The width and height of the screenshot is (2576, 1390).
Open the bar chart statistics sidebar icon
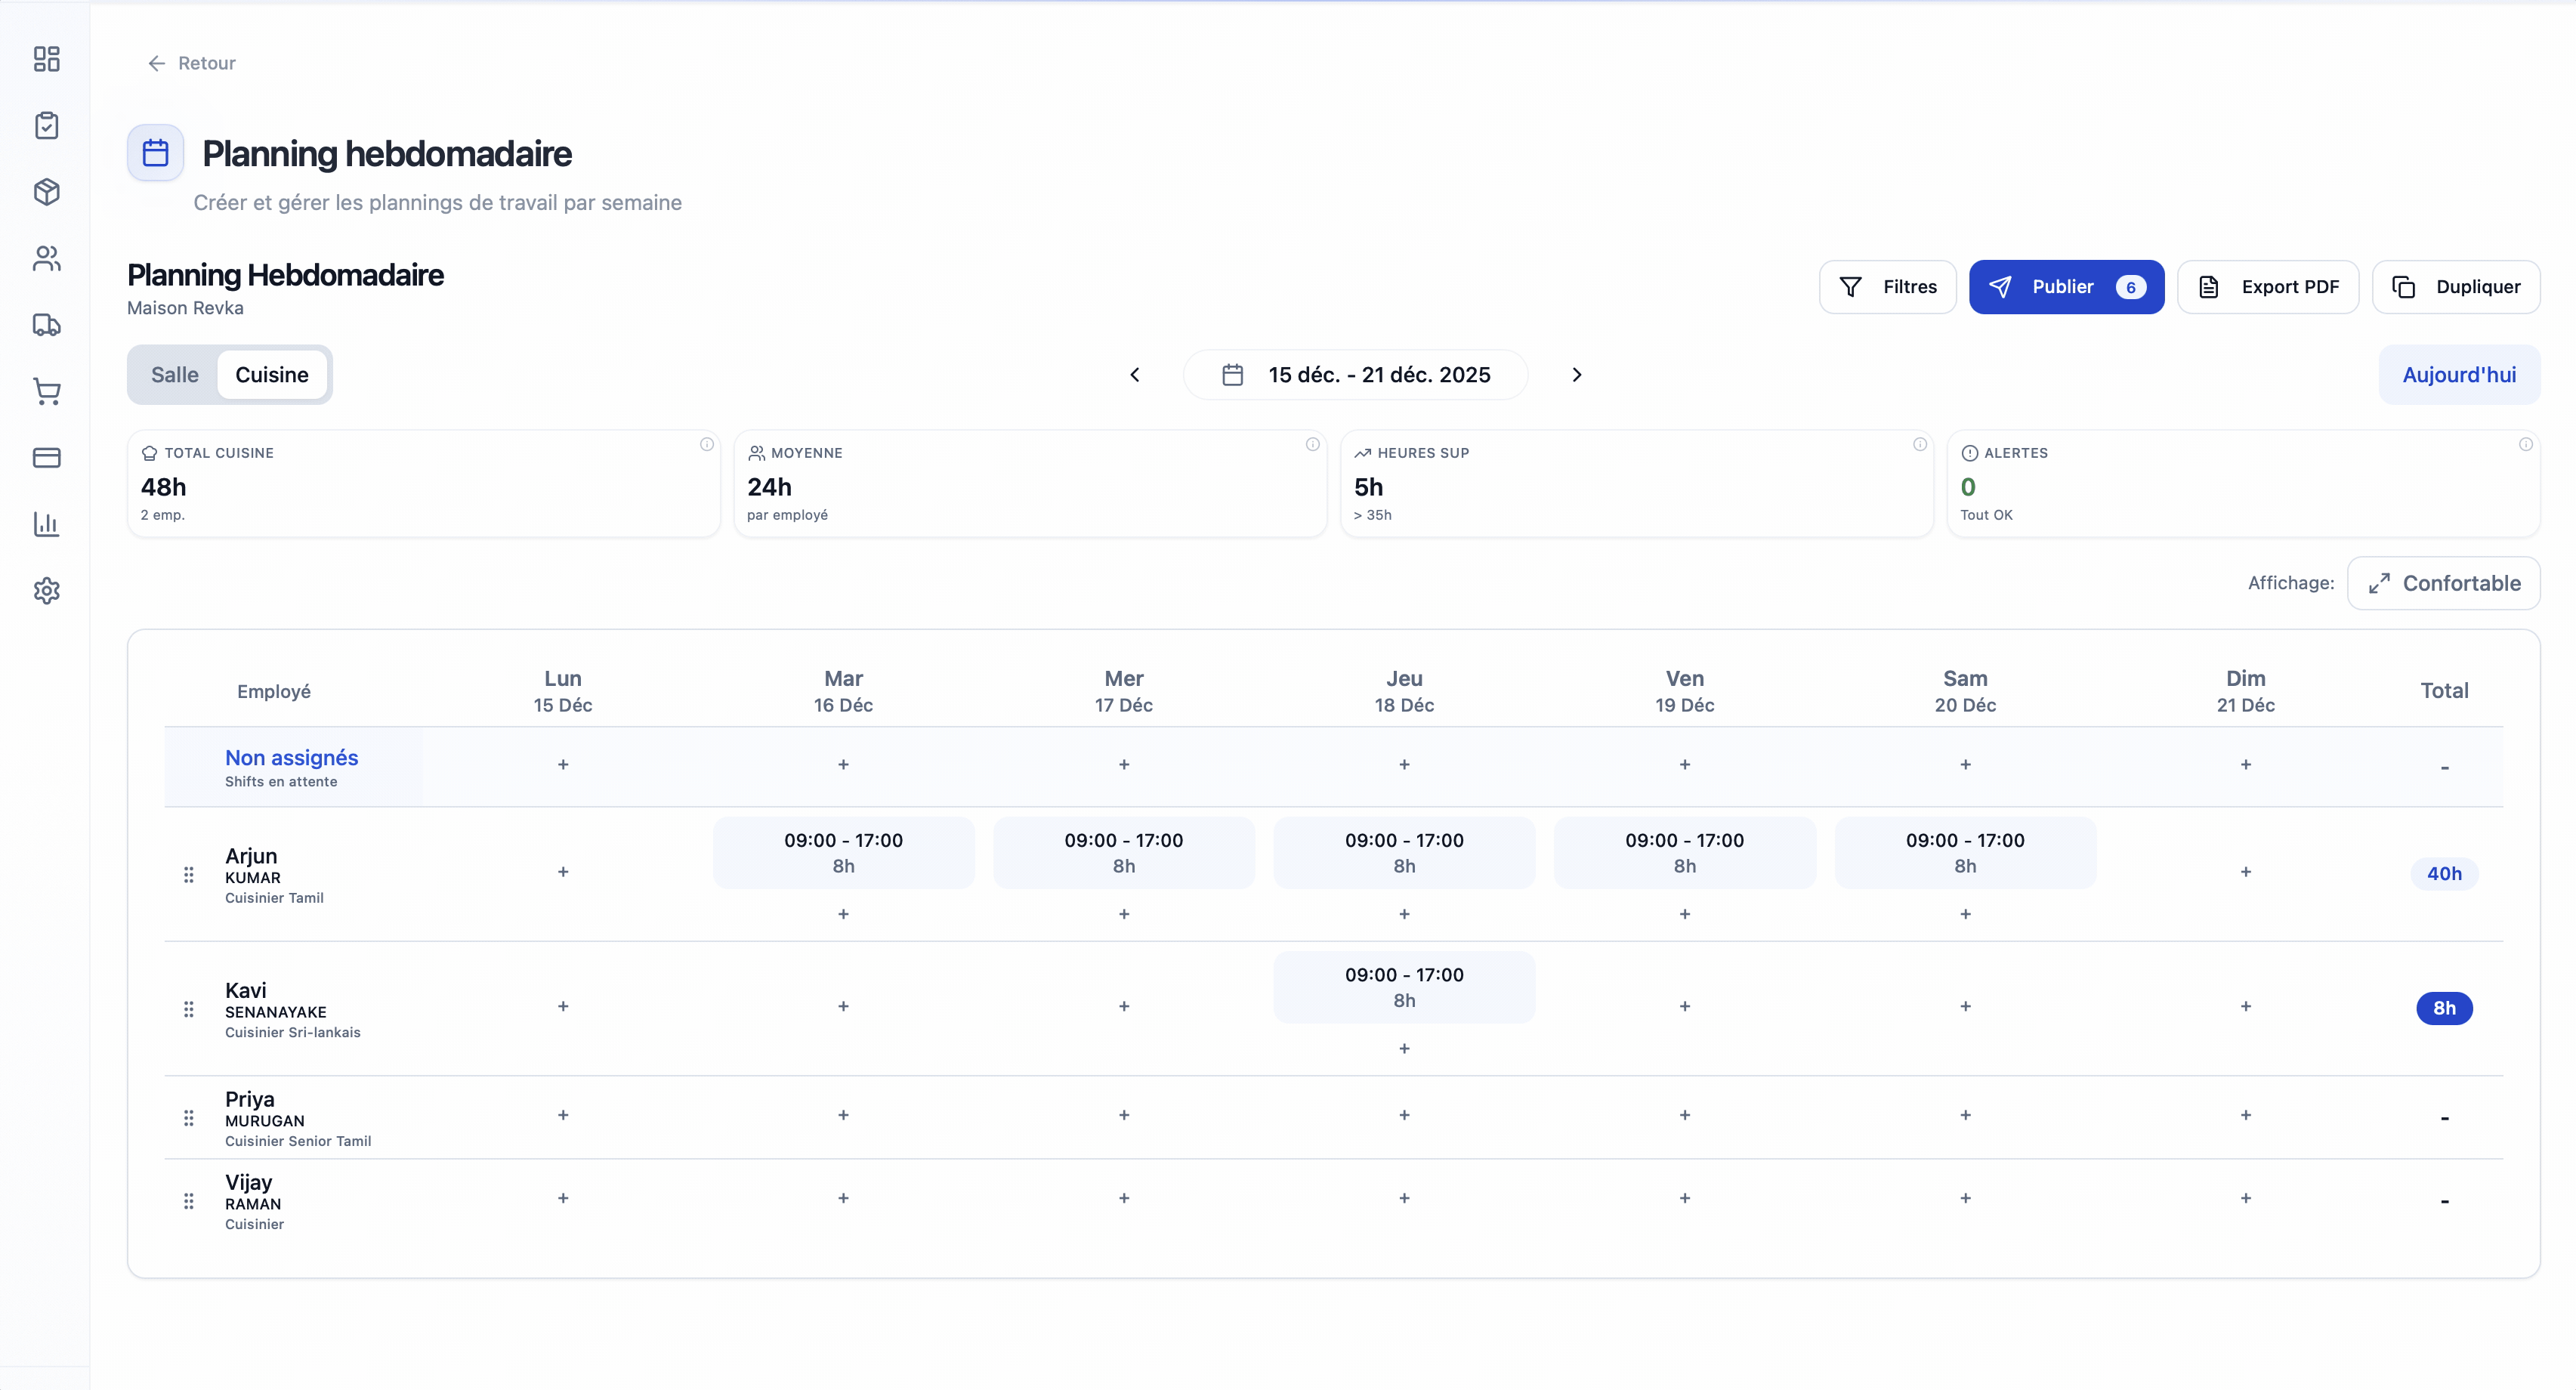(46, 524)
